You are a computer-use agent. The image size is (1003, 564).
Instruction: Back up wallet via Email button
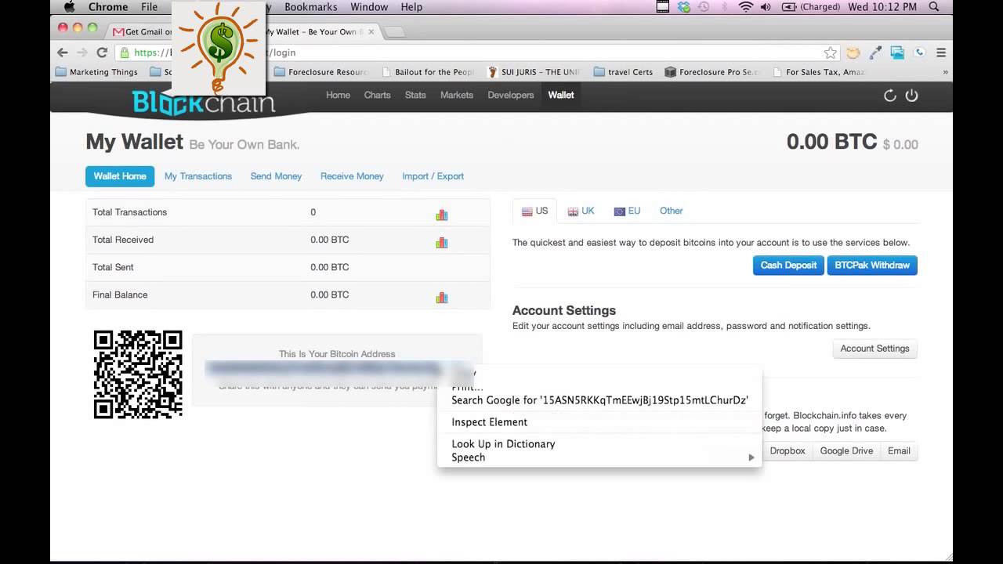pos(899,451)
